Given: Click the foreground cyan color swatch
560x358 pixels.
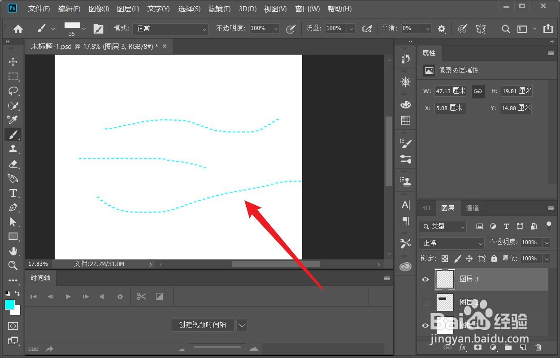Looking at the screenshot, I should click(x=9, y=305).
